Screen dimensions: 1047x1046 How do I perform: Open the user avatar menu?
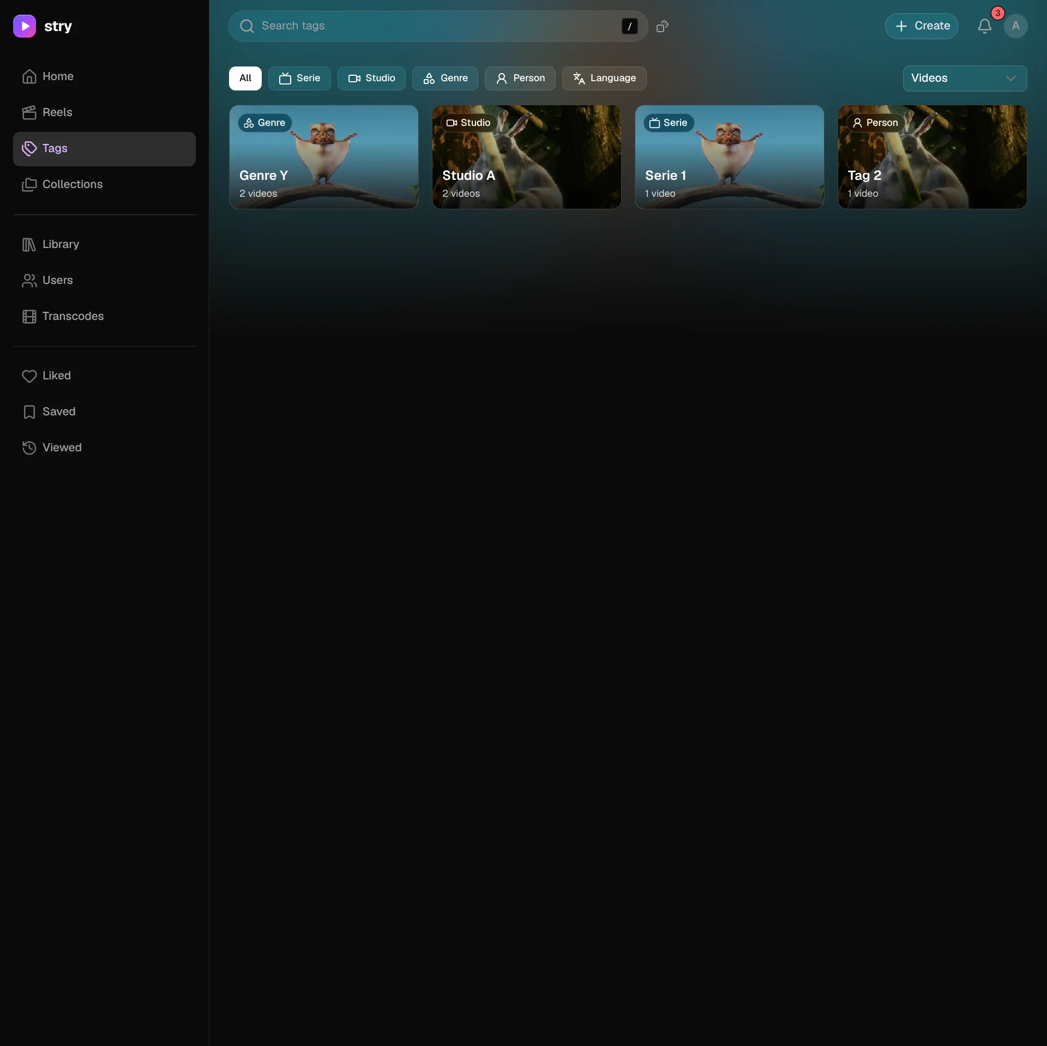[x=1015, y=26]
